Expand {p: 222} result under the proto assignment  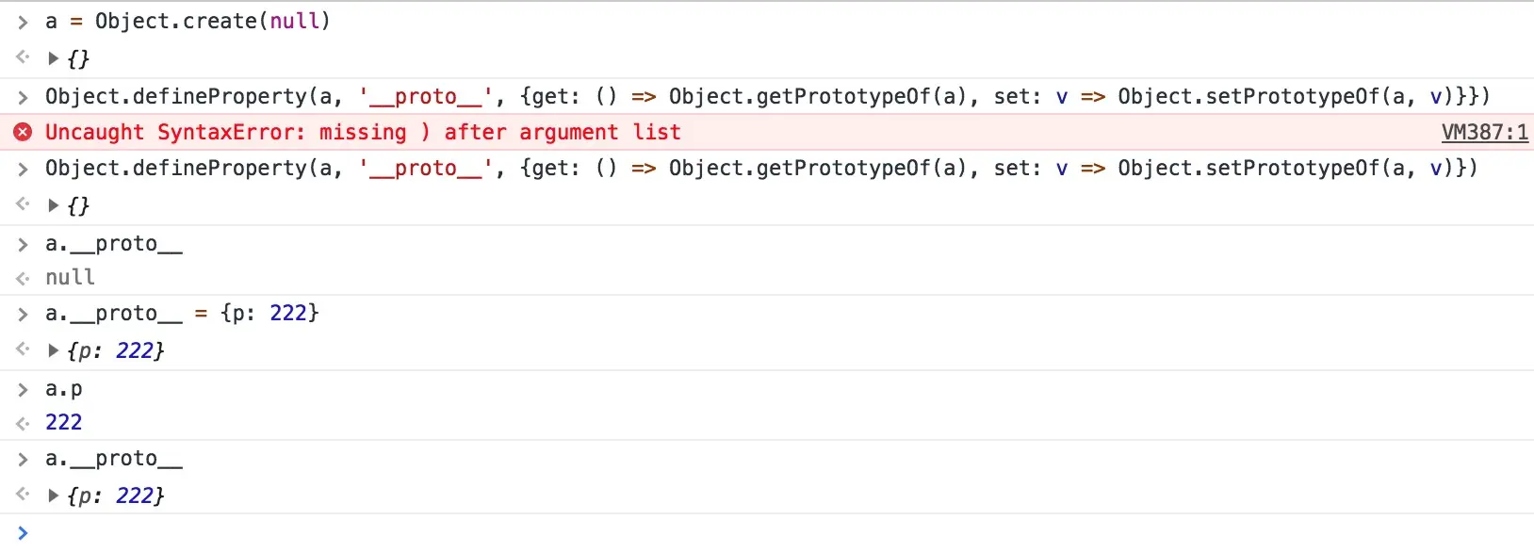[54, 350]
